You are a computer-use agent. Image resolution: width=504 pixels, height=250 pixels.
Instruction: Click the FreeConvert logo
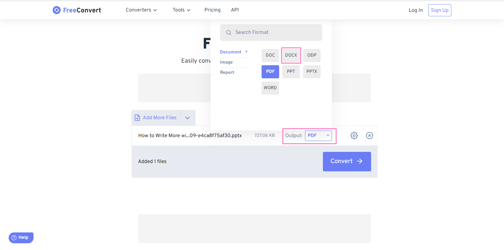77,10
